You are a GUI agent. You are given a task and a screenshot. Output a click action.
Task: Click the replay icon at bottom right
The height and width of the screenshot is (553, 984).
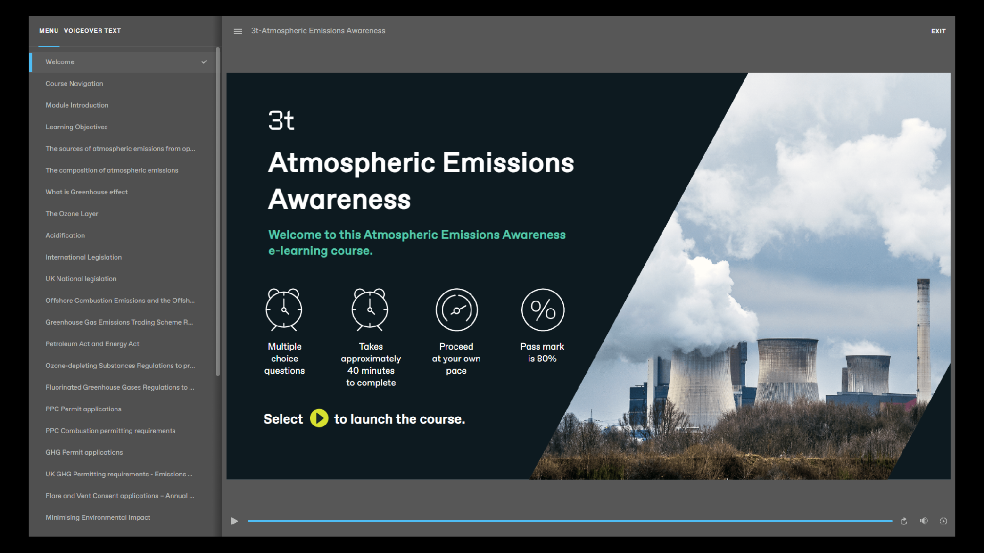[x=904, y=521]
